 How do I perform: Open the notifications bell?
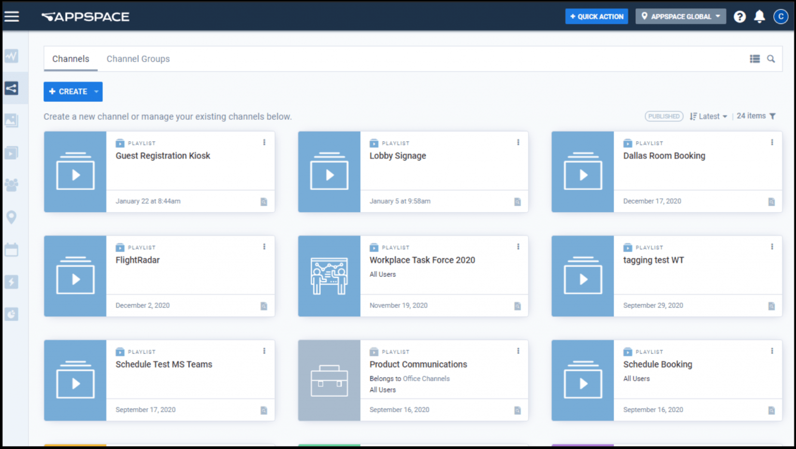(x=760, y=17)
